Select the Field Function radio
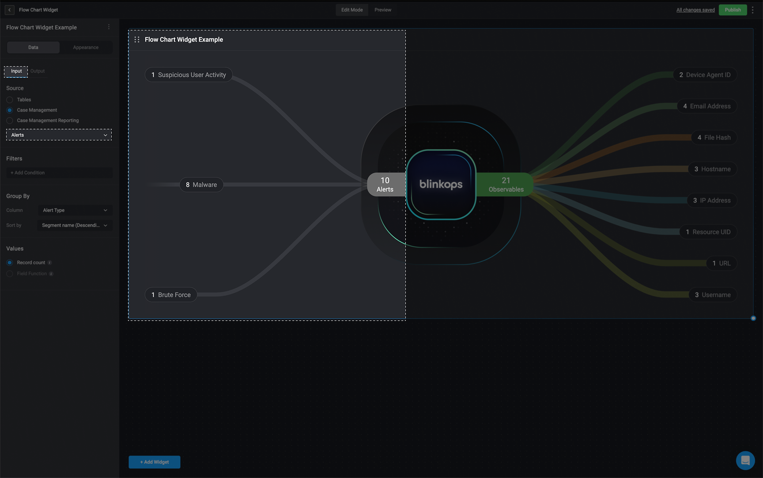The width and height of the screenshot is (763, 478). (10, 274)
